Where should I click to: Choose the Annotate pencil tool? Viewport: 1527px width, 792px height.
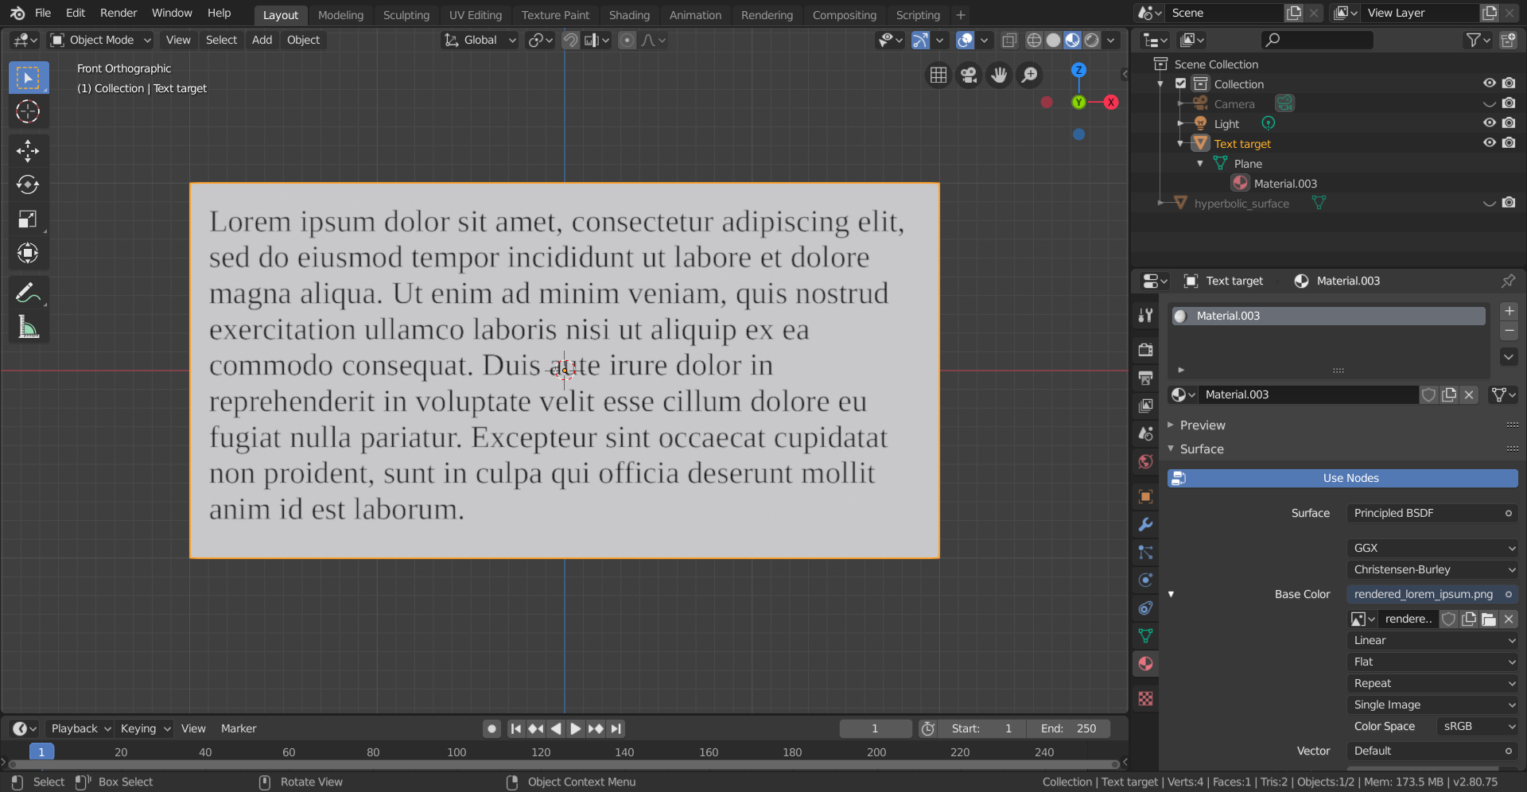click(x=28, y=293)
